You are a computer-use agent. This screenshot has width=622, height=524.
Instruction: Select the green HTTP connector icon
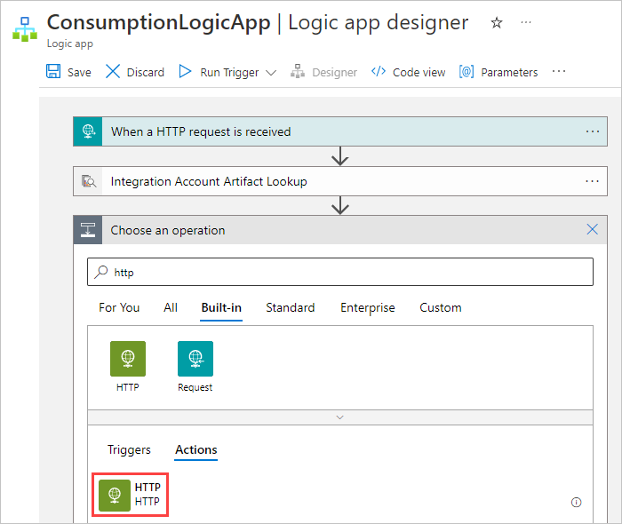click(128, 359)
